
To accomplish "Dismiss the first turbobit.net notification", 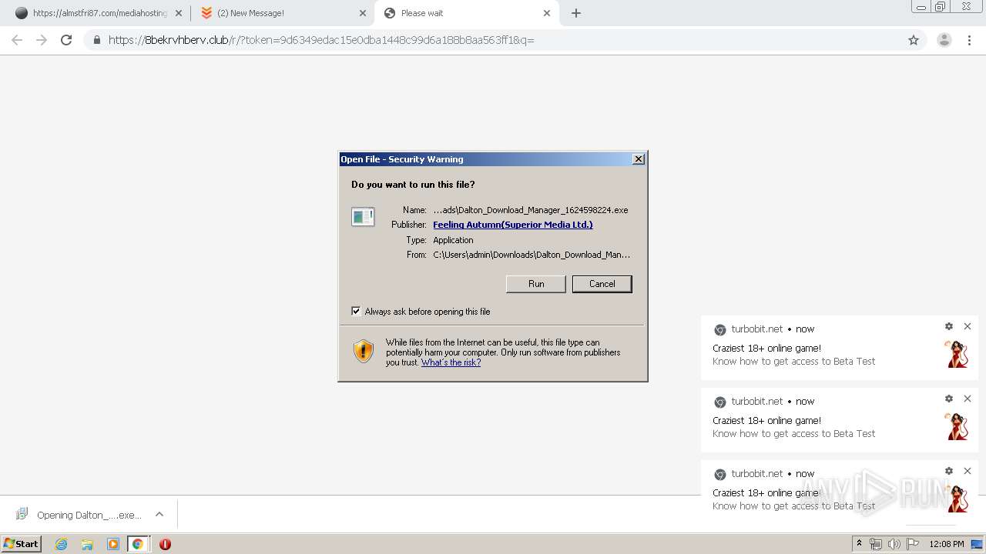I will coord(968,326).
